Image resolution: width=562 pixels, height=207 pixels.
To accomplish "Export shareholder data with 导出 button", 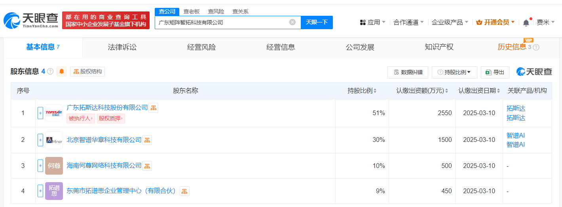I will [x=495, y=72].
